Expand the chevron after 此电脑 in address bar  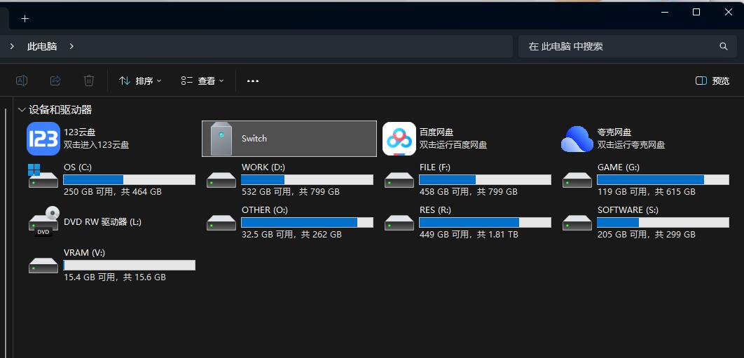click(71, 46)
